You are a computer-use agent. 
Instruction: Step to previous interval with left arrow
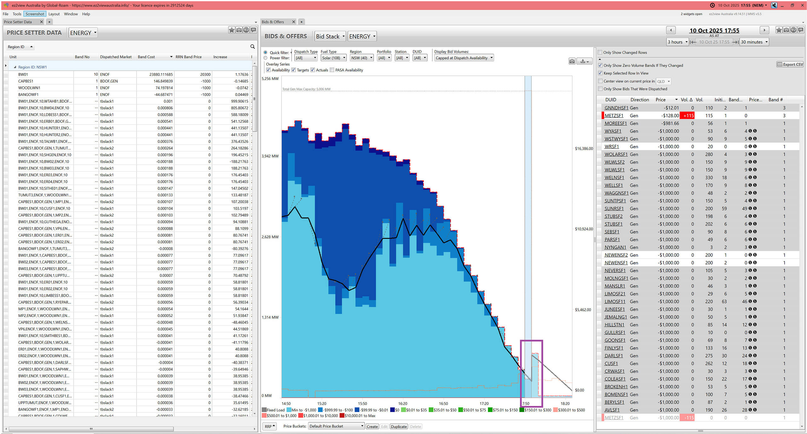671,30
